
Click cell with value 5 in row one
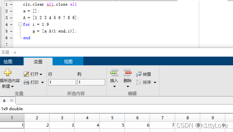112,125
